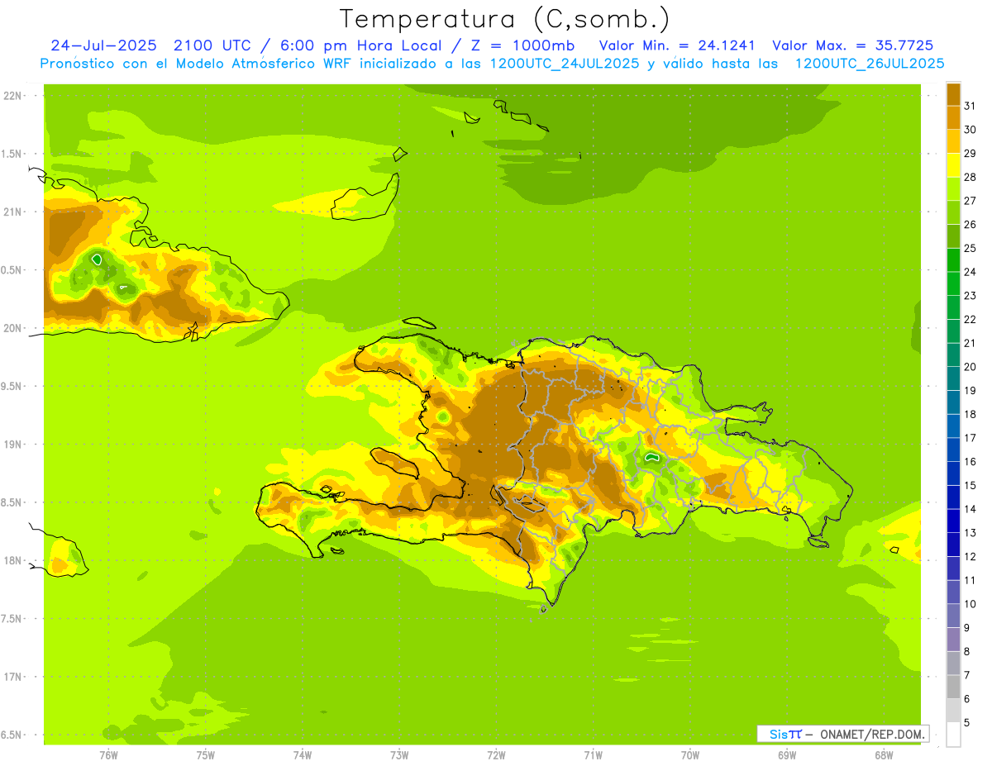
Task: Click the '12' value on the color scale
Action: [970, 556]
